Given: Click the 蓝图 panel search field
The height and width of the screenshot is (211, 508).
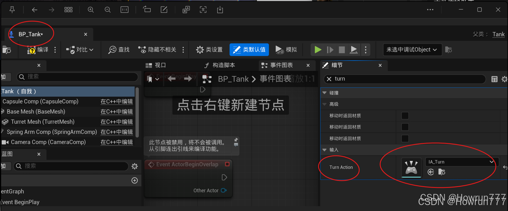Looking at the screenshot, I should [71, 166].
